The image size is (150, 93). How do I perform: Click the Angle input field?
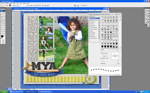(108, 56)
